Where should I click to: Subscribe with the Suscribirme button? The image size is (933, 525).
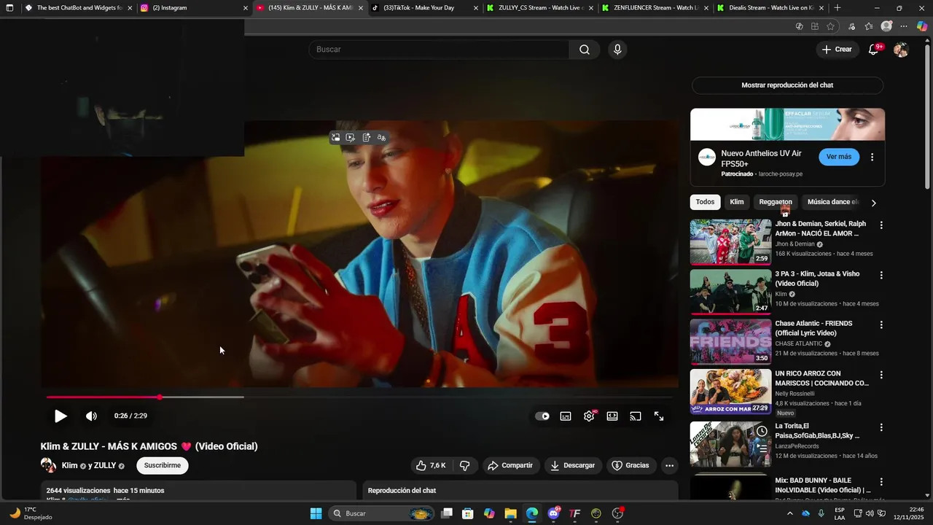point(162,465)
